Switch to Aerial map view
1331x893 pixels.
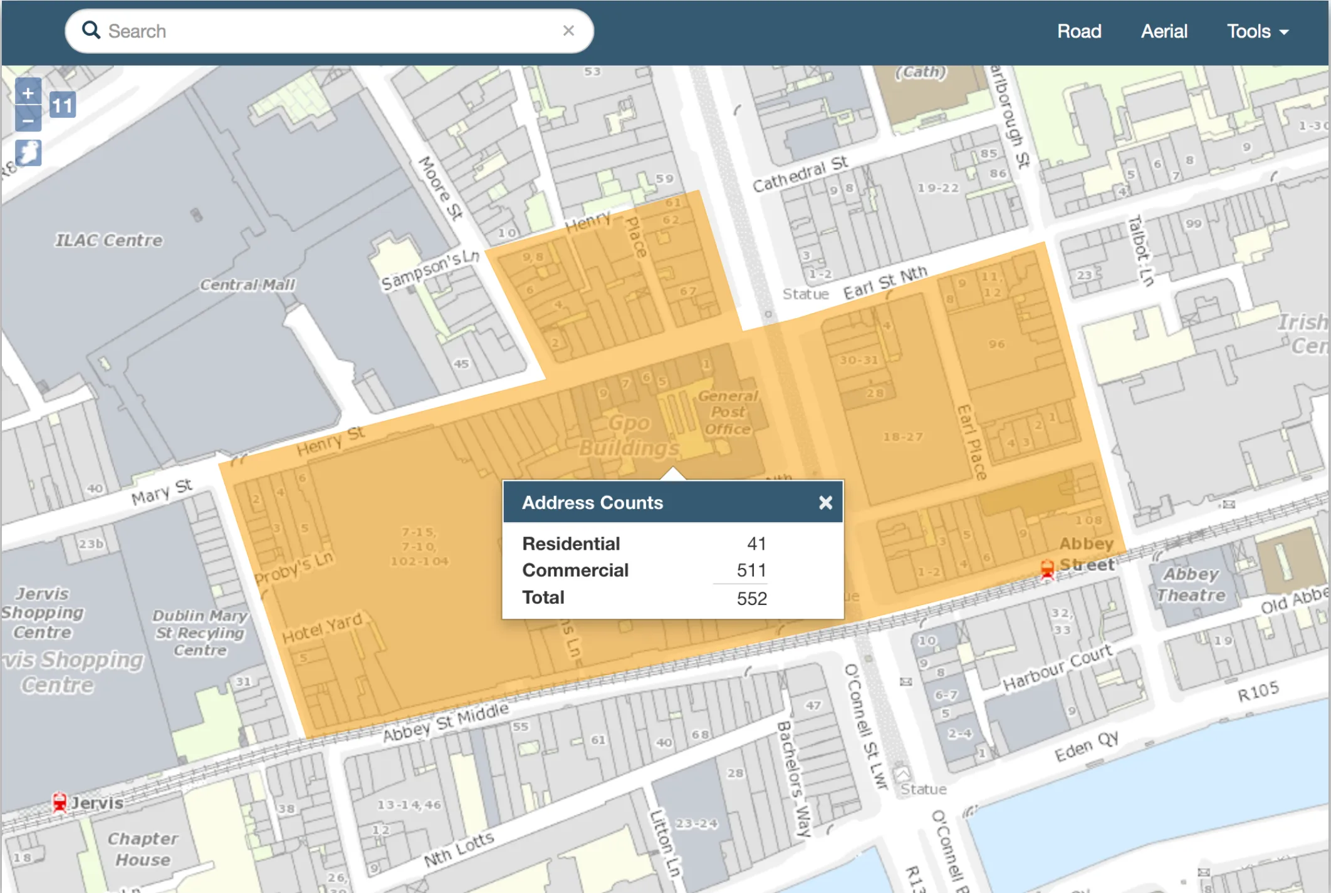(1164, 31)
